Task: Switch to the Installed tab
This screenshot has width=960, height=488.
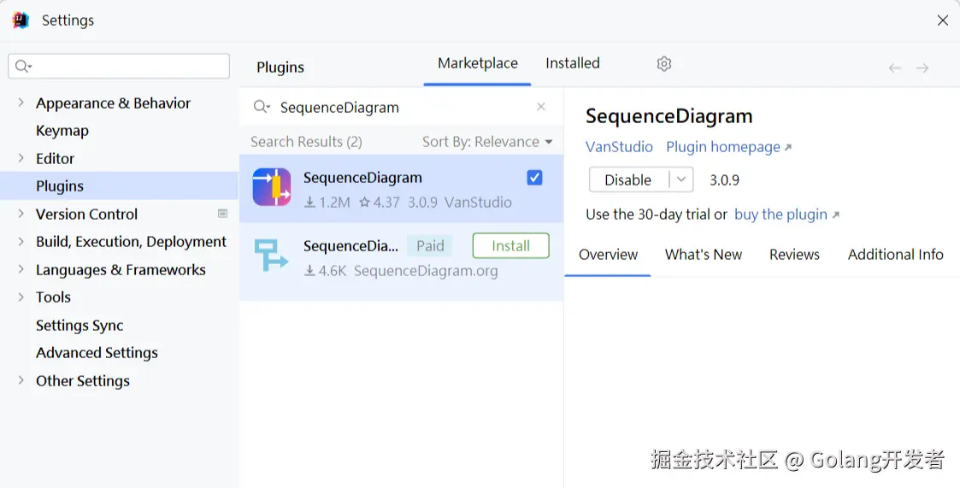Action: pos(573,63)
